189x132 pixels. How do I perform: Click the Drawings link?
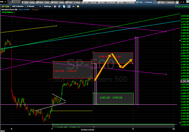click(x=35, y=9)
